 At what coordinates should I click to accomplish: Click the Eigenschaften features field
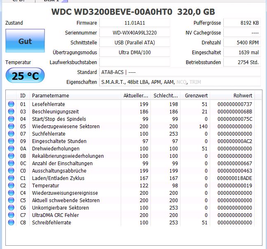tap(180, 82)
